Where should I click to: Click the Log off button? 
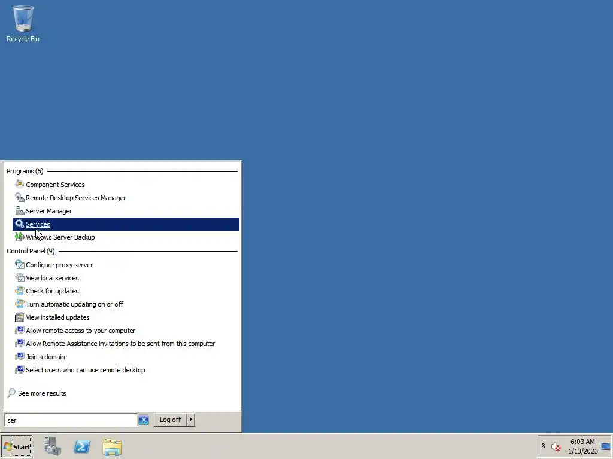170,420
